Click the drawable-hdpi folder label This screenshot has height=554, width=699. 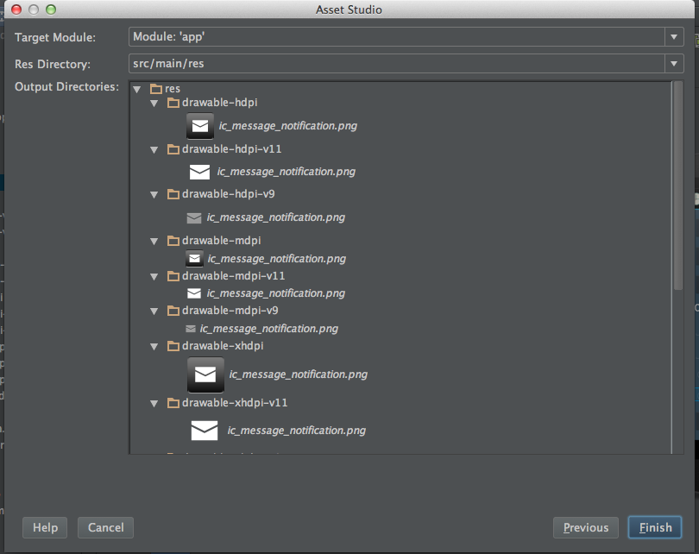(220, 103)
